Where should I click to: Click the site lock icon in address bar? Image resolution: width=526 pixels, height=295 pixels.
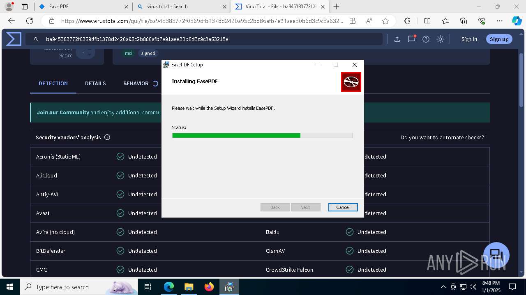point(51,21)
